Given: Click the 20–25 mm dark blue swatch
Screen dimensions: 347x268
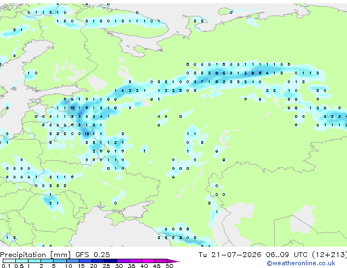Looking at the screenshot, I should point(97,261).
